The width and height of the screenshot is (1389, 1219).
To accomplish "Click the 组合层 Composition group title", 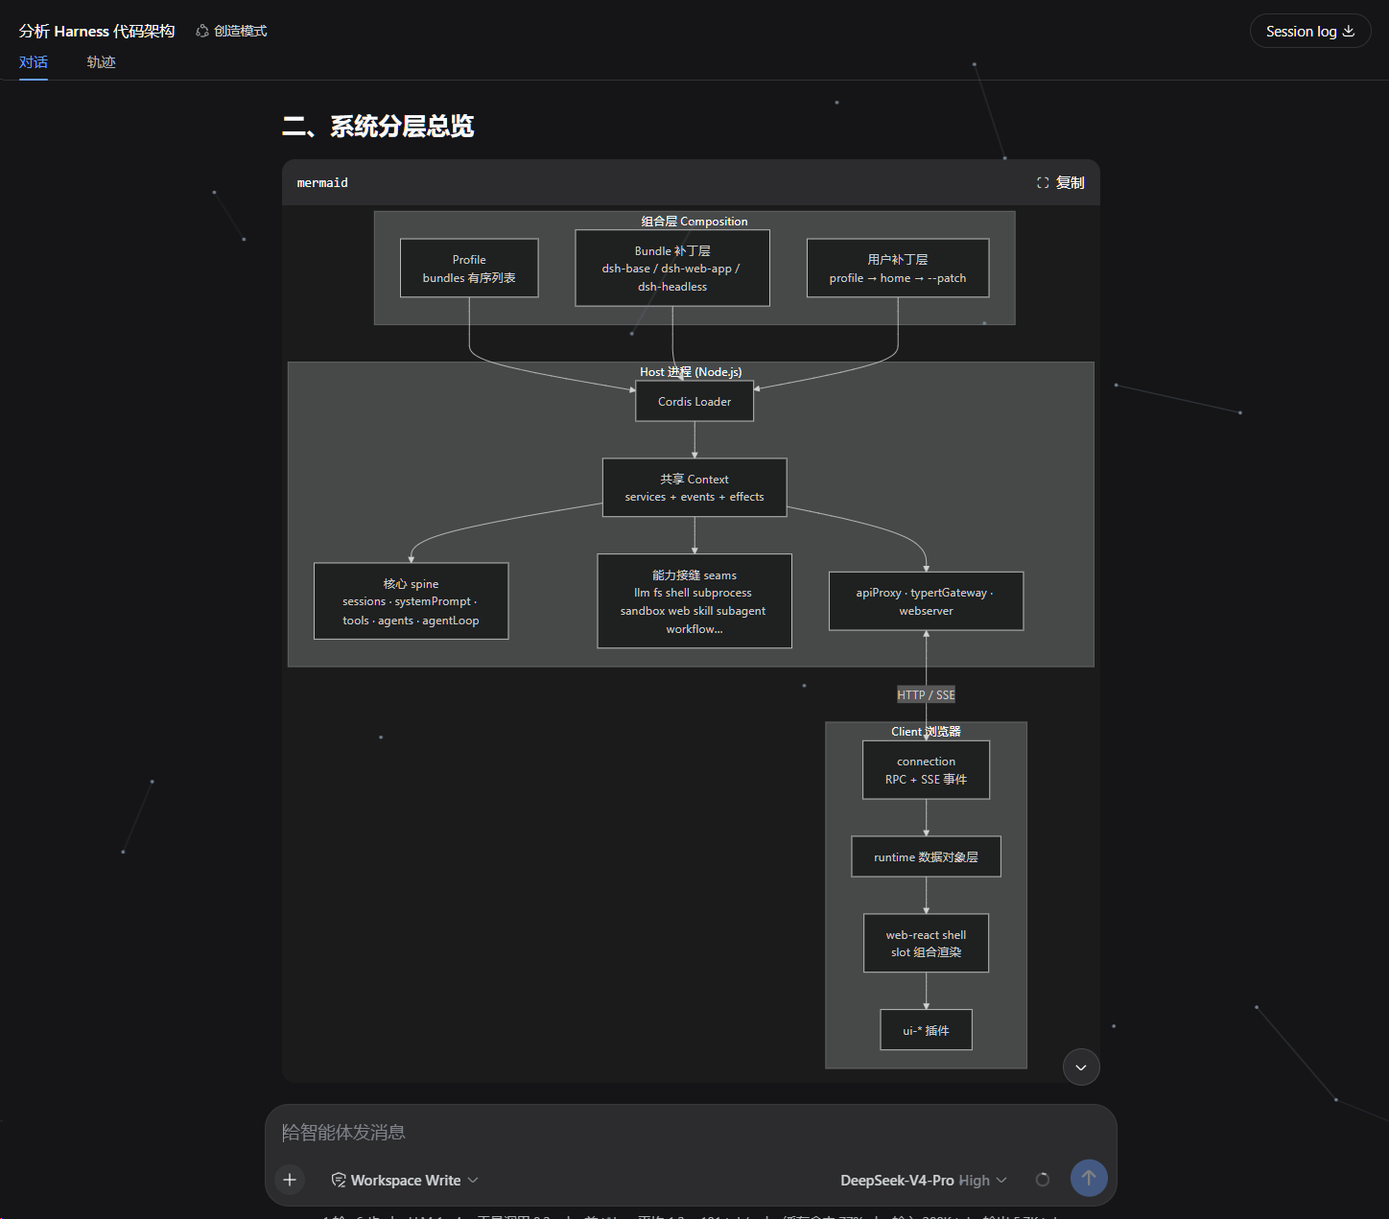I will coord(694,222).
